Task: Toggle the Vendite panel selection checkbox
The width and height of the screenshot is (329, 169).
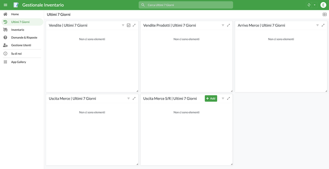Action: [x=129, y=25]
